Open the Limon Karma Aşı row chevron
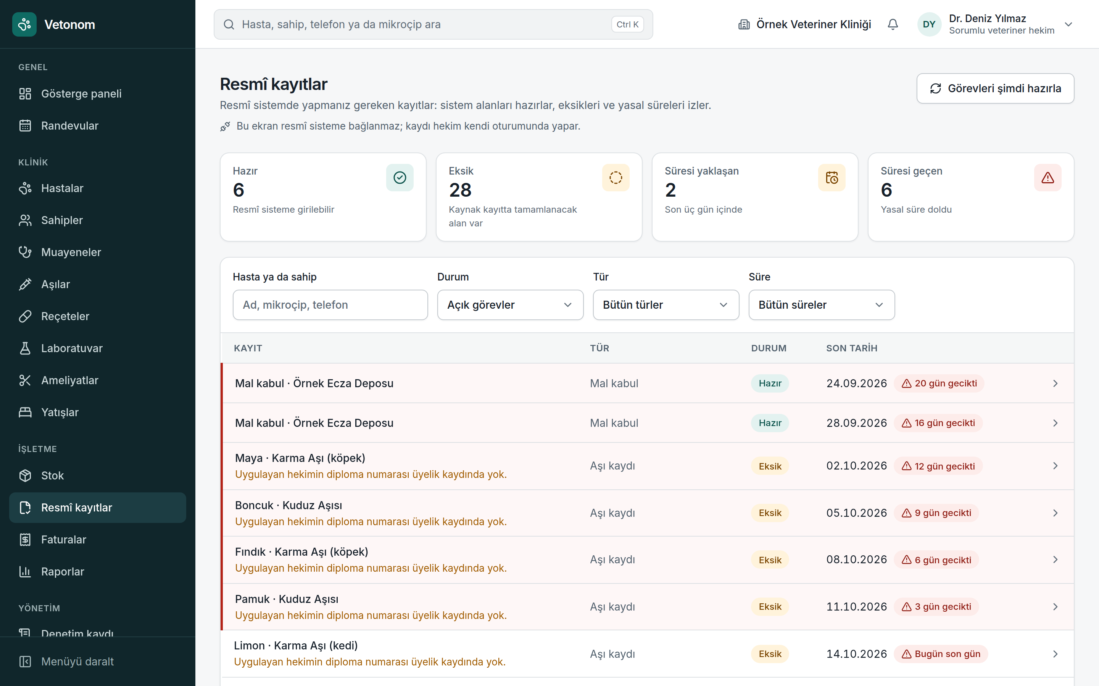 click(x=1055, y=654)
